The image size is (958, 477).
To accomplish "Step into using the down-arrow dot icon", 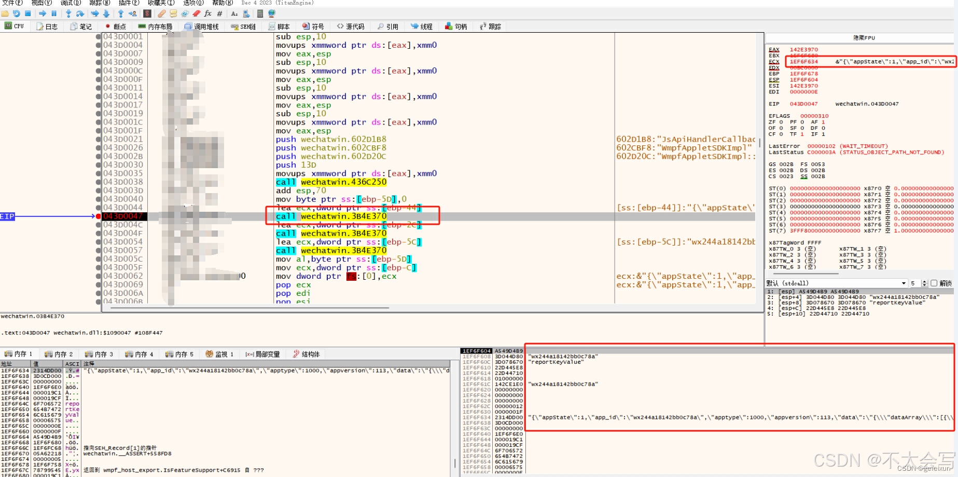I will (x=68, y=13).
